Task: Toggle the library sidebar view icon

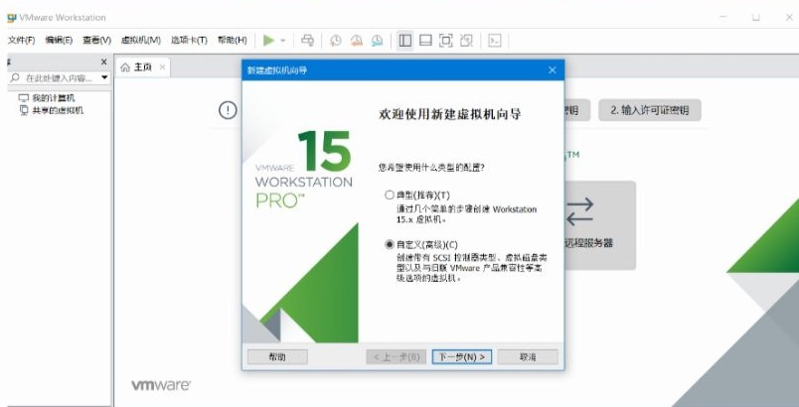Action: pos(405,40)
